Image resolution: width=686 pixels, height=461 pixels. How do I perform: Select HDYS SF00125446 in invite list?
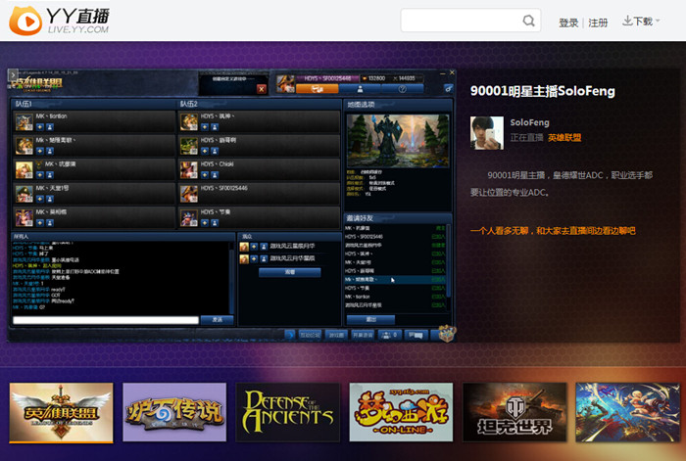tap(395, 237)
